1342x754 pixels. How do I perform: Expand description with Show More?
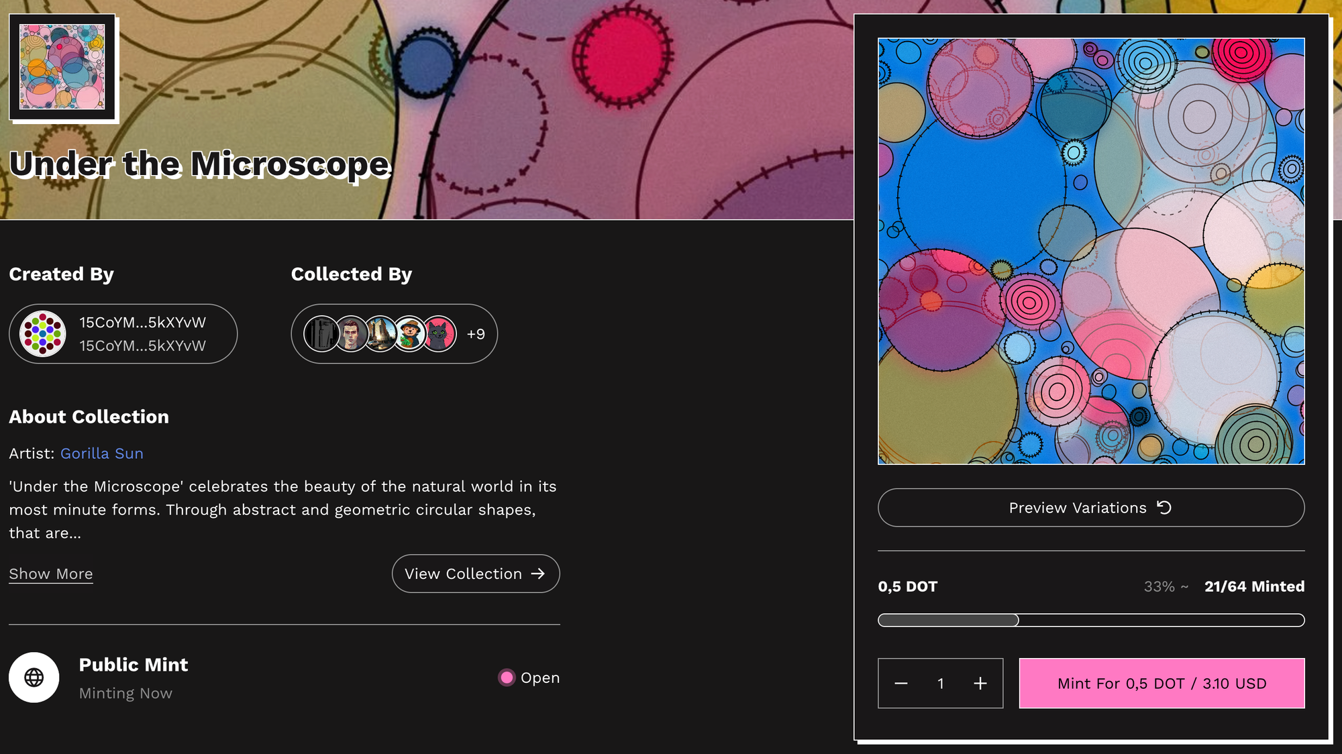[x=51, y=574]
